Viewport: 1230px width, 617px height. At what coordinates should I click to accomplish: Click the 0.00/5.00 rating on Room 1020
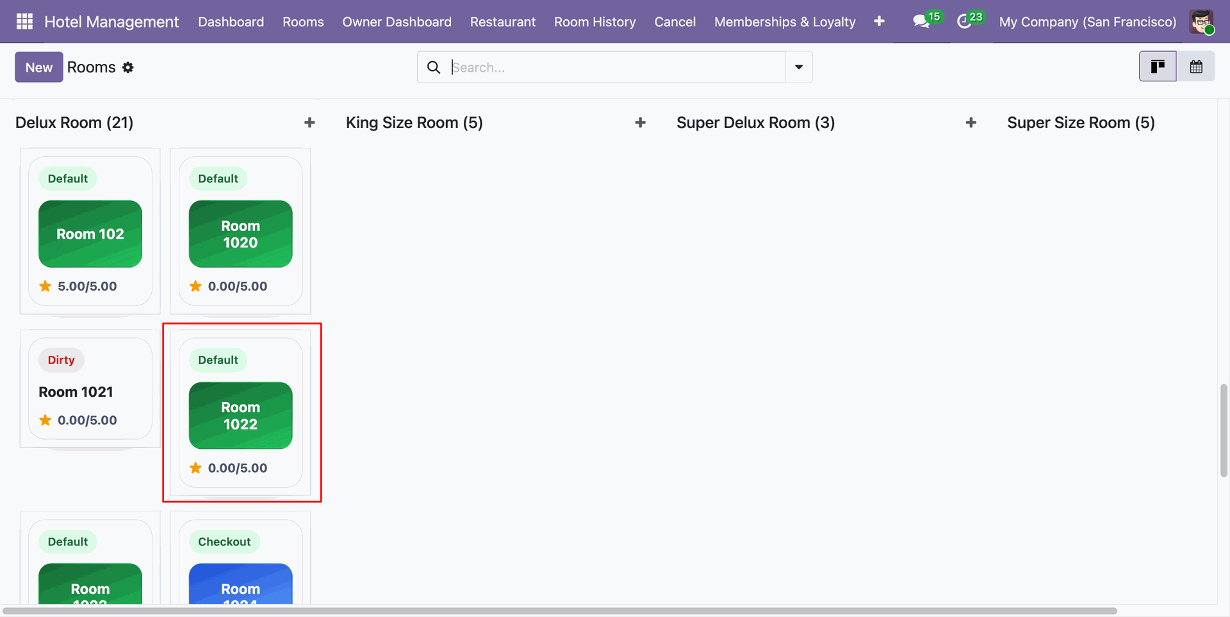(x=238, y=286)
